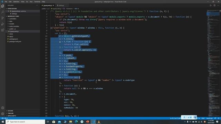
Task: Open package.json in the file tree
Action: [13, 39]
